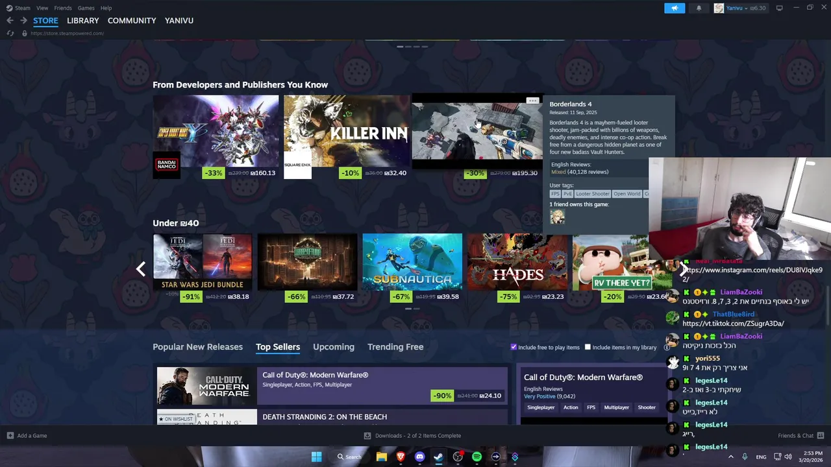Switch to Popular New Releases tab
Image resolution: width=831 pixels, height=467 pixels.
tap(197, 347)
